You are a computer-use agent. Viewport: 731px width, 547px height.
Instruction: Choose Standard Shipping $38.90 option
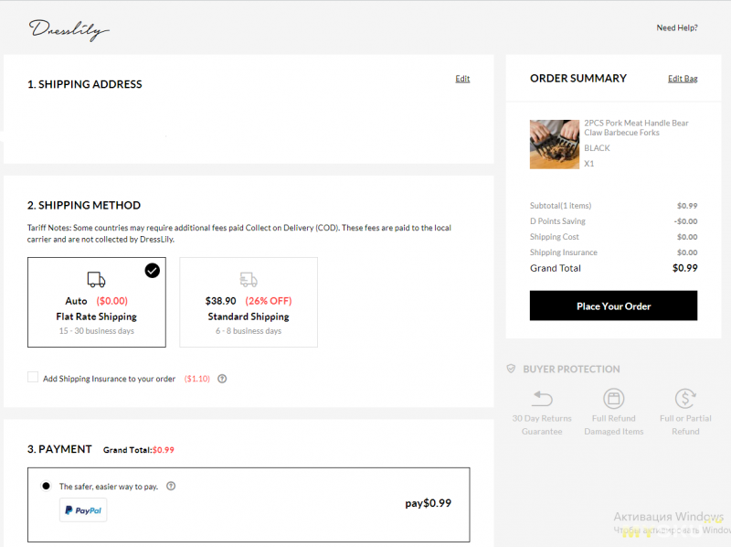[x=249, y=302]
